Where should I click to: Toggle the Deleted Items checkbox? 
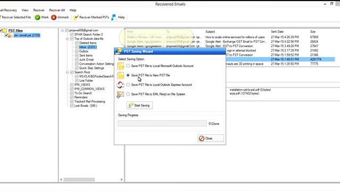tap(76, 43)
